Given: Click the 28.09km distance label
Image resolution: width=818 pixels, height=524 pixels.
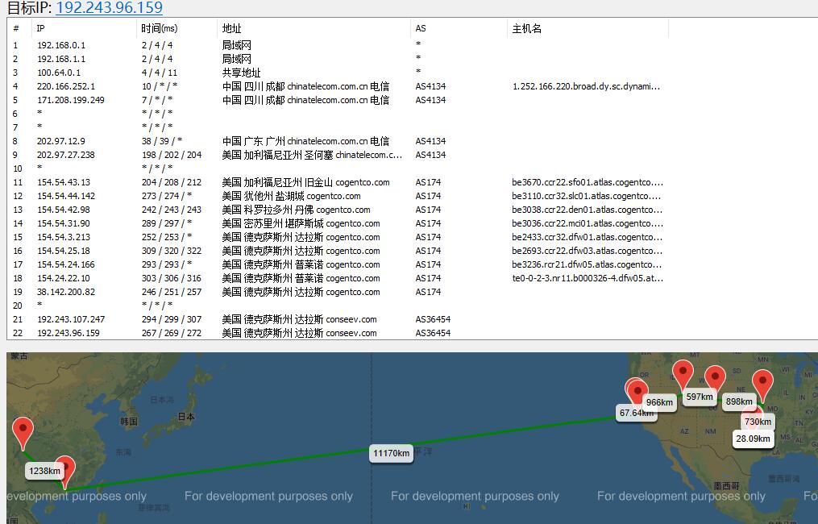Looking at the screenshot, I should pyautogui.click(x=753, y=439).
